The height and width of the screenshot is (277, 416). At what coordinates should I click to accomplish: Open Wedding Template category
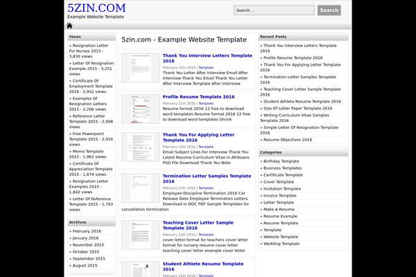pos(281,244)
